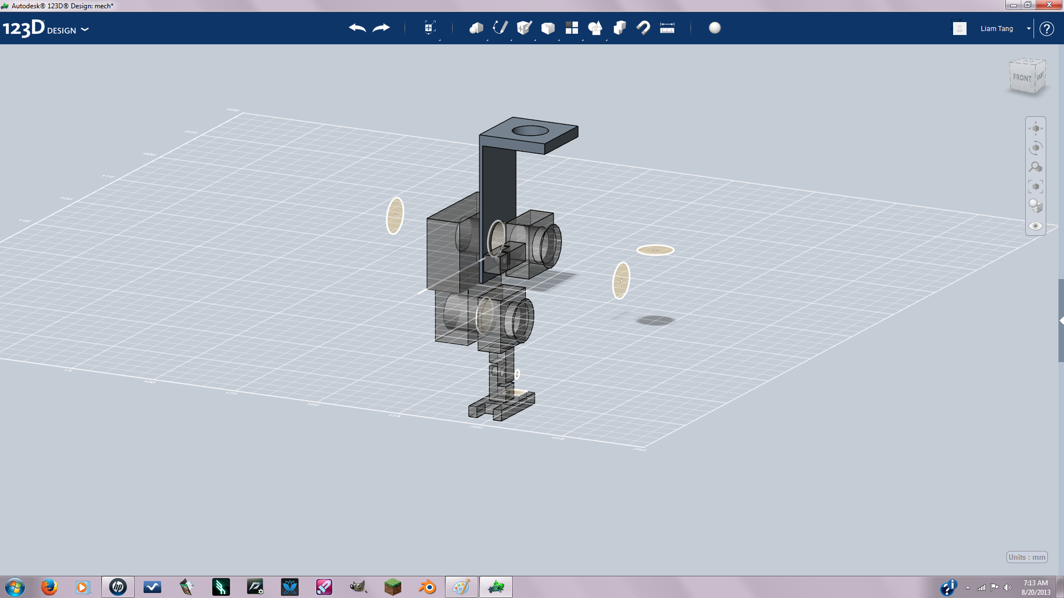1064x598 pixels.
Task: Open the HP taskbar application
Action: click(x=118, y=587)
